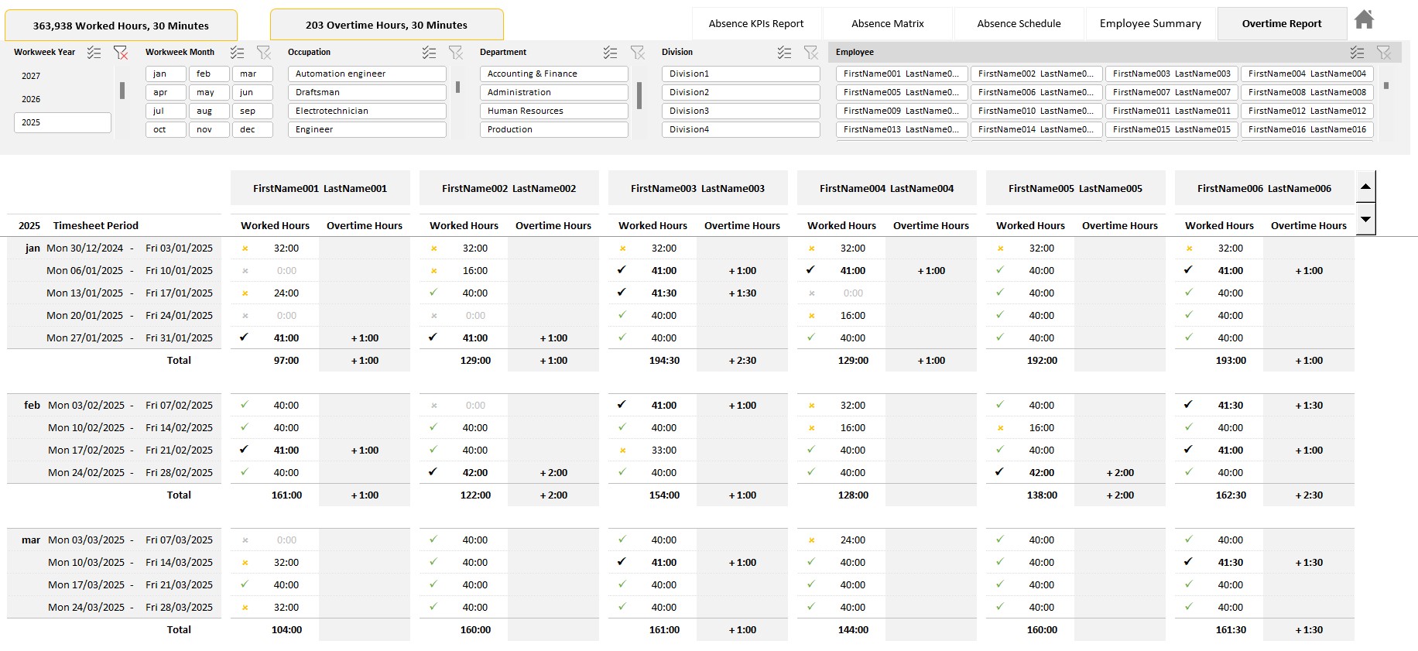Screen dimensions: 1418x651
Task: Filter by Human Resources department
Action: 553,111
